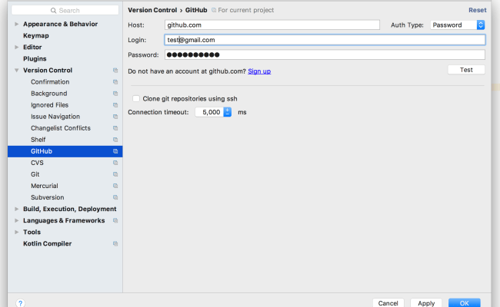Click the Login email field
500x307 pixels.
(x=325, y=40)
